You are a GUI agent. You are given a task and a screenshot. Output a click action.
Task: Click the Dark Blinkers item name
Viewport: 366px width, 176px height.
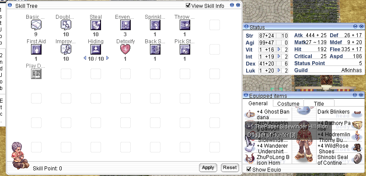click(x=333, y=112)
